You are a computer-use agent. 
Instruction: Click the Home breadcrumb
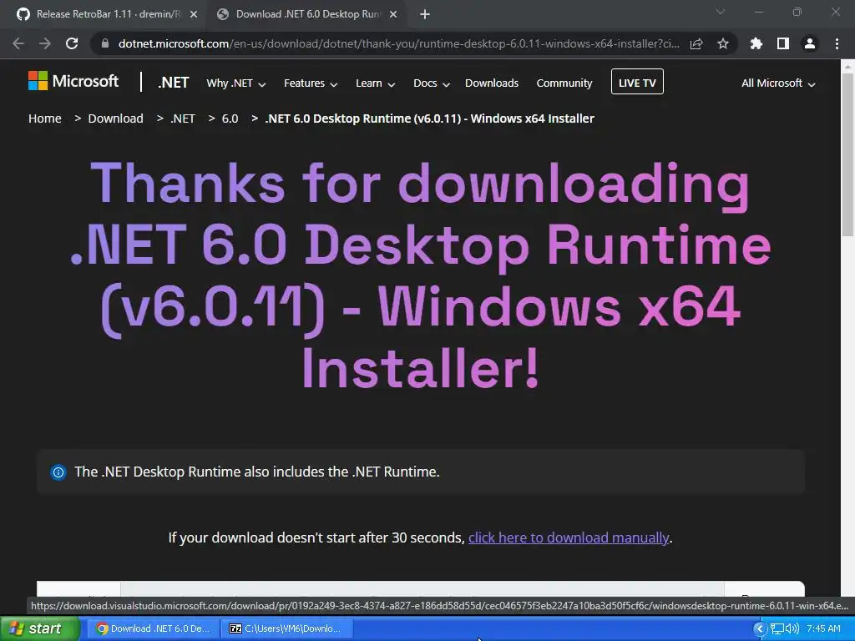point(45,119)
